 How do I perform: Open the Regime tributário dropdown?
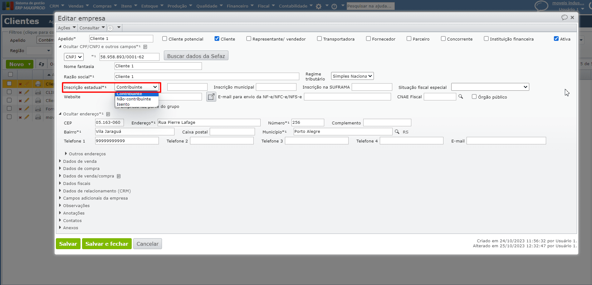pos(352,76)
